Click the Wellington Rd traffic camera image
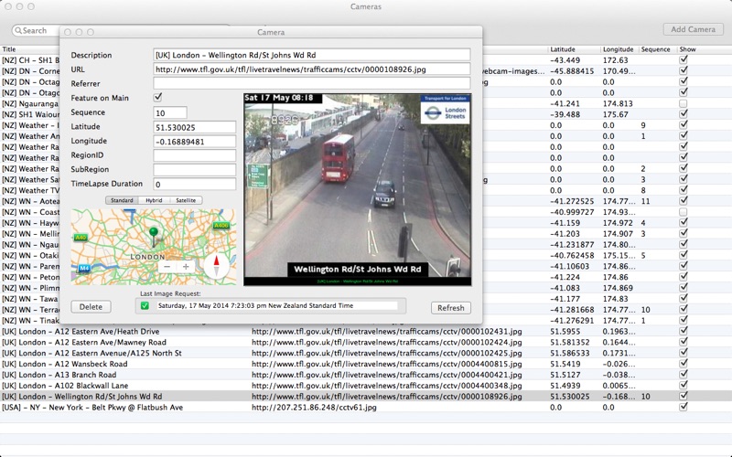 tap(358, 189)
